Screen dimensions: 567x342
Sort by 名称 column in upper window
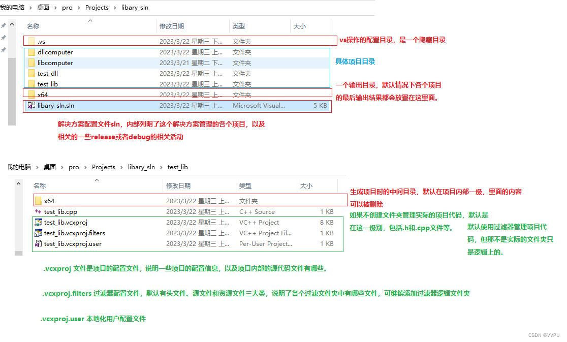(x=33, y=26)
